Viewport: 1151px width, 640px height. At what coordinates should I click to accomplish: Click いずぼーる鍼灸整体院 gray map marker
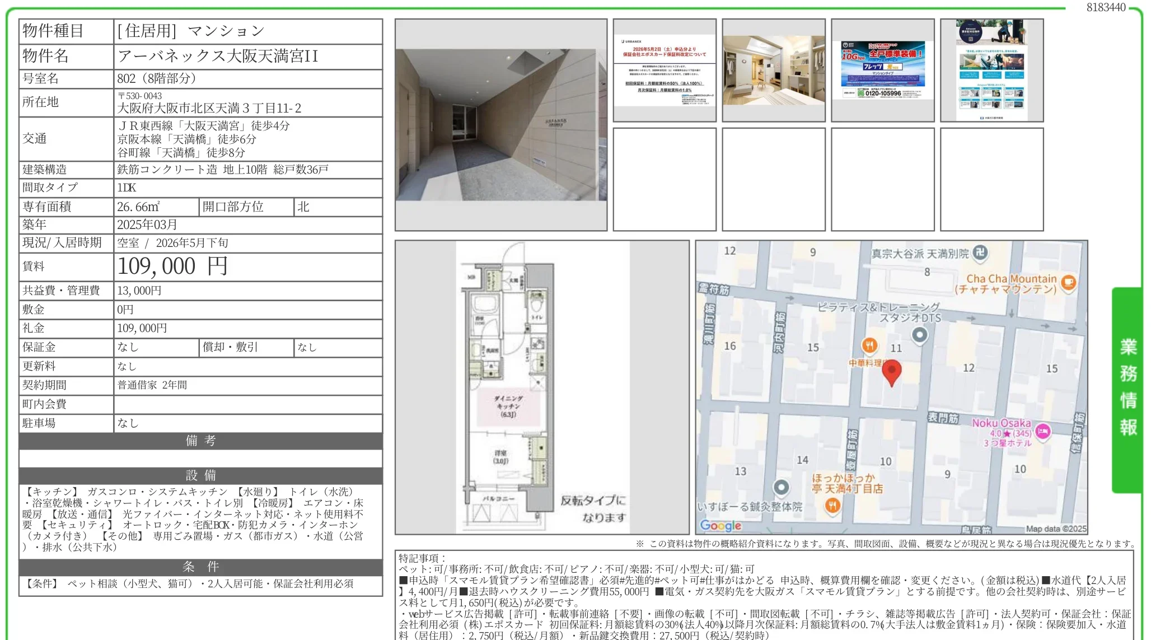pyautogui.click(x=781, y=488)
